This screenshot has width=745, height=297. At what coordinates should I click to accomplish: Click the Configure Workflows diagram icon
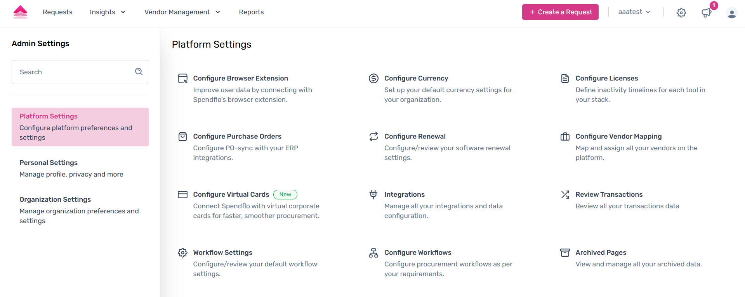[373, 253]
